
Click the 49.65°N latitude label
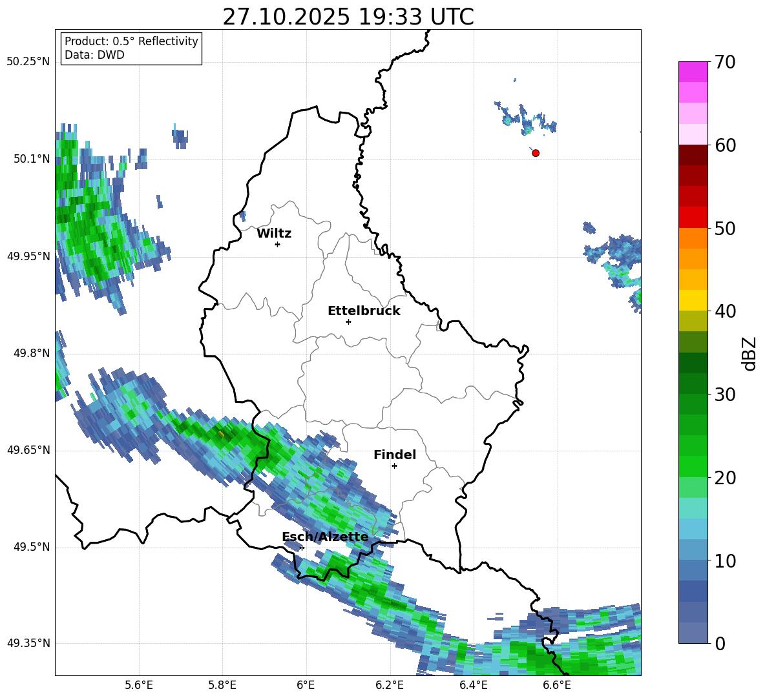(28, 450)
